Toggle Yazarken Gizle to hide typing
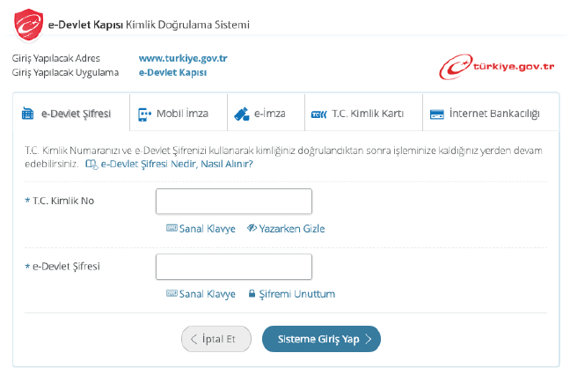This screenshot has width=570, height=375. click(286, 229)
